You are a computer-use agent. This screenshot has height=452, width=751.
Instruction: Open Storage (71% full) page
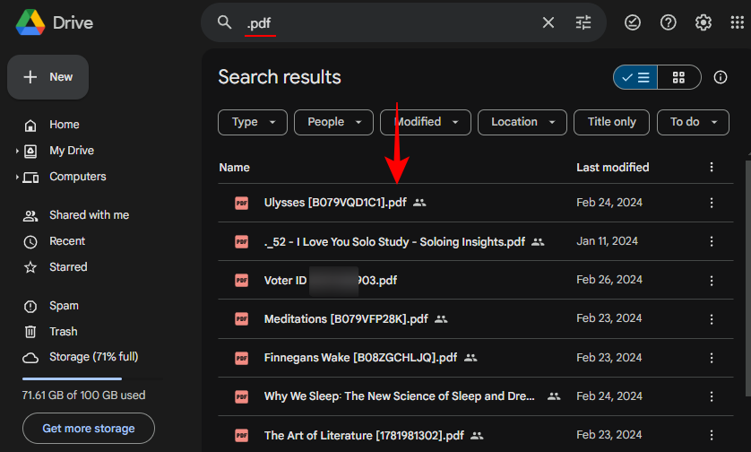93,357
